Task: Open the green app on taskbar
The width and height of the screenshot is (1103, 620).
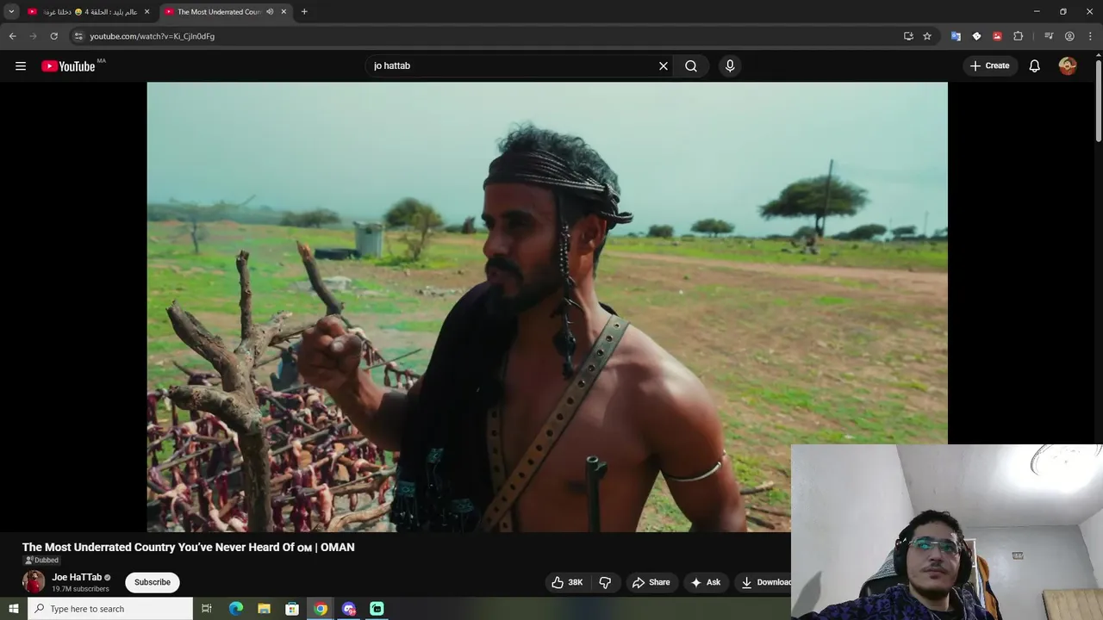Action: (x=377, y=609)
